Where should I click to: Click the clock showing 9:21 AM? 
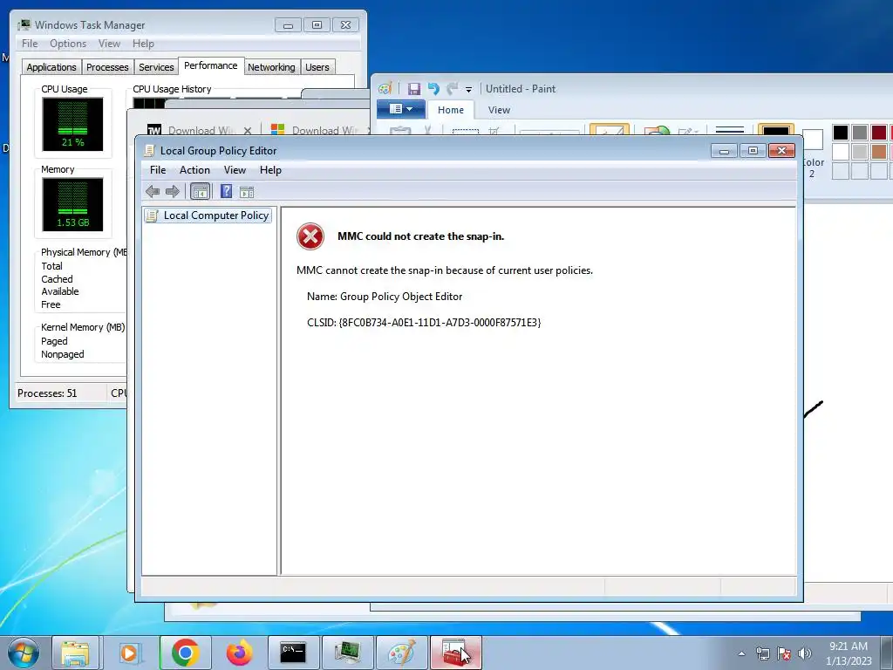tap(848, 646)
